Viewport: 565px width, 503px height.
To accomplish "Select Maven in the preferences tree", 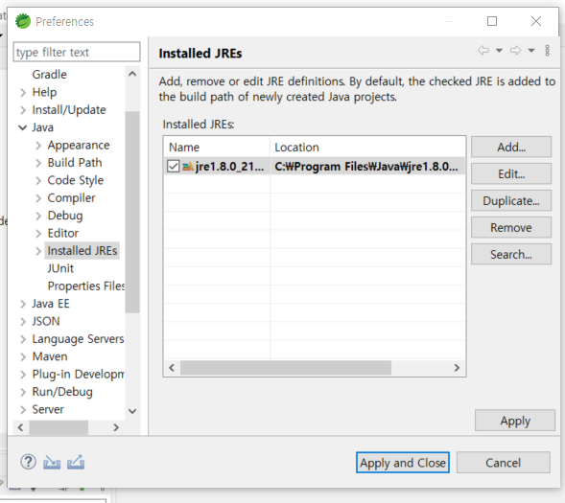I will coord(50,356).
